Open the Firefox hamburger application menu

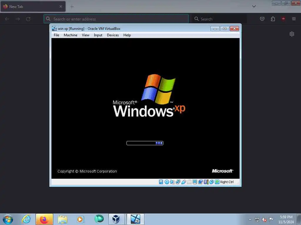pyautogui.click(x=294, y=19)
